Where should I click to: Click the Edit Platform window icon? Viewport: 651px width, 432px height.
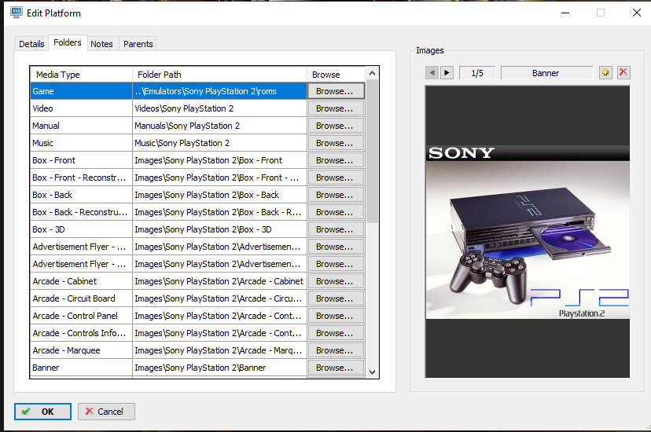click(17, 13)
